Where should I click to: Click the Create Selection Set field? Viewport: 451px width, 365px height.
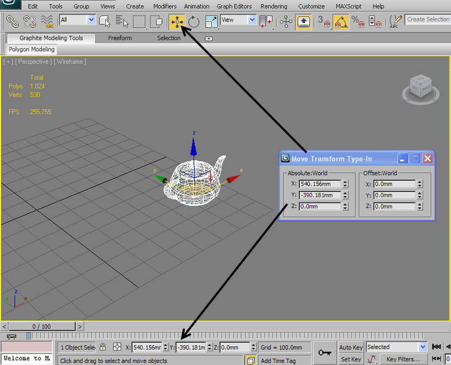pos(428,19)
